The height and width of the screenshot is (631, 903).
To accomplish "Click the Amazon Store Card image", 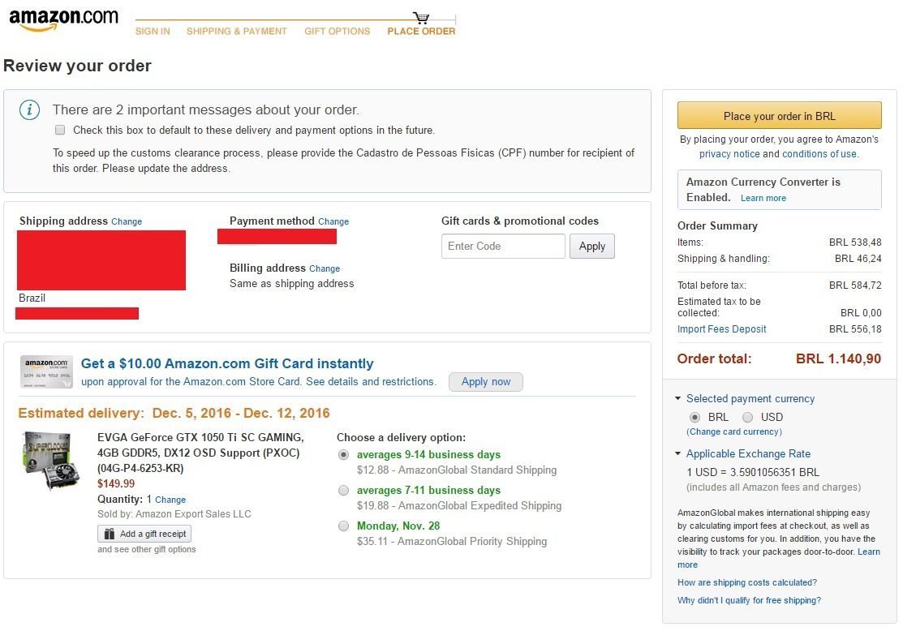I will point(46,372).
